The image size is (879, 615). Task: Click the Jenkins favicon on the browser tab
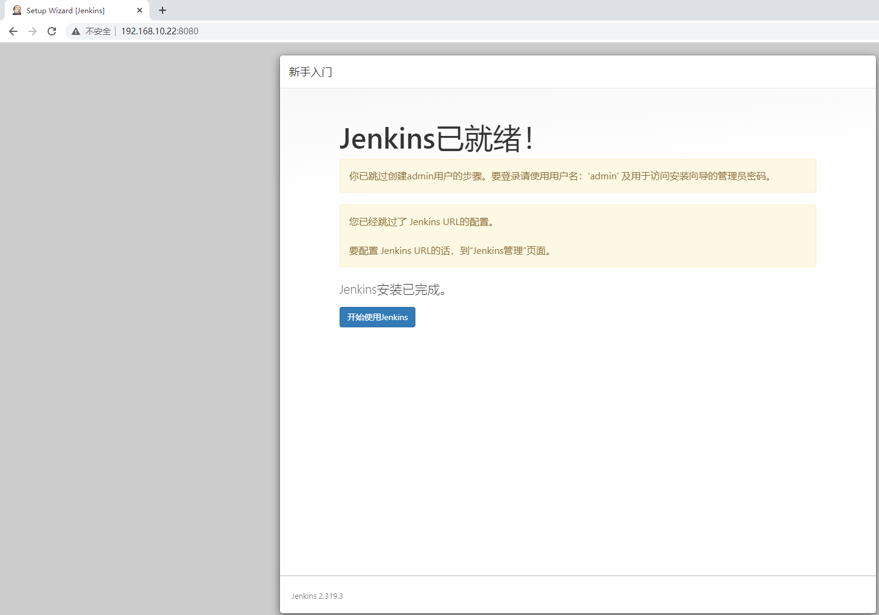coord(17,10)
